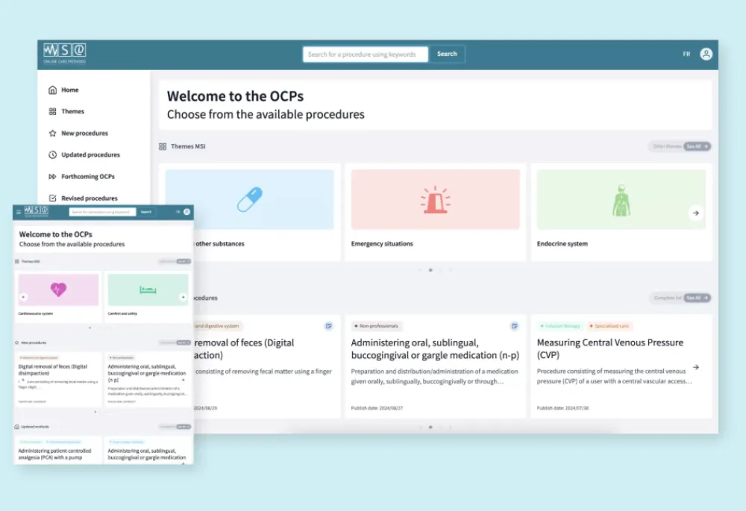Screen dimensions: 746x511
Task: Select the Non-professionals tag on the desktop card
Action: click(x=376, y=326)
